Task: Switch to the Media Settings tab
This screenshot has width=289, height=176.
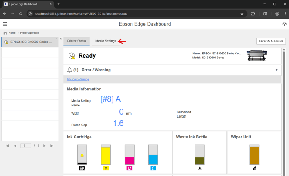Action: [106, 41]
